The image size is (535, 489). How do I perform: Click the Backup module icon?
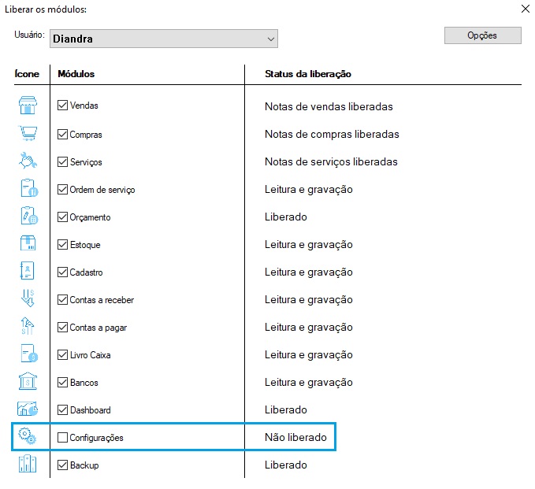tap(28, 465)
